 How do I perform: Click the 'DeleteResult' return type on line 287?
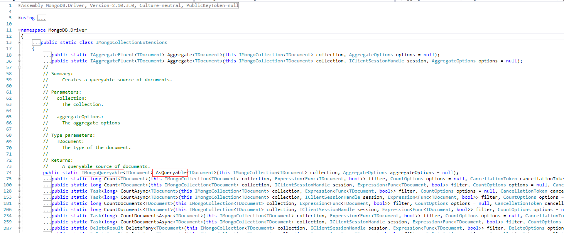[106, 228]
